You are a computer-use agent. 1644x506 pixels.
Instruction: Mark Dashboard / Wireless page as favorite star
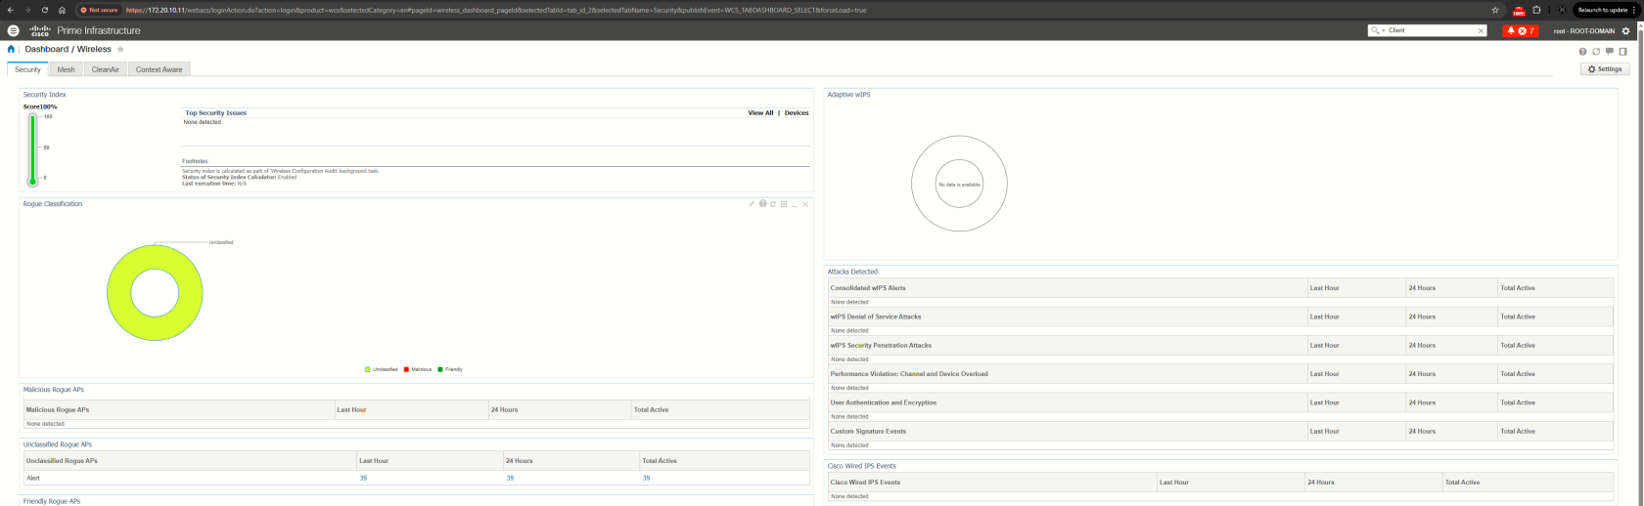(x=120, y=49)
